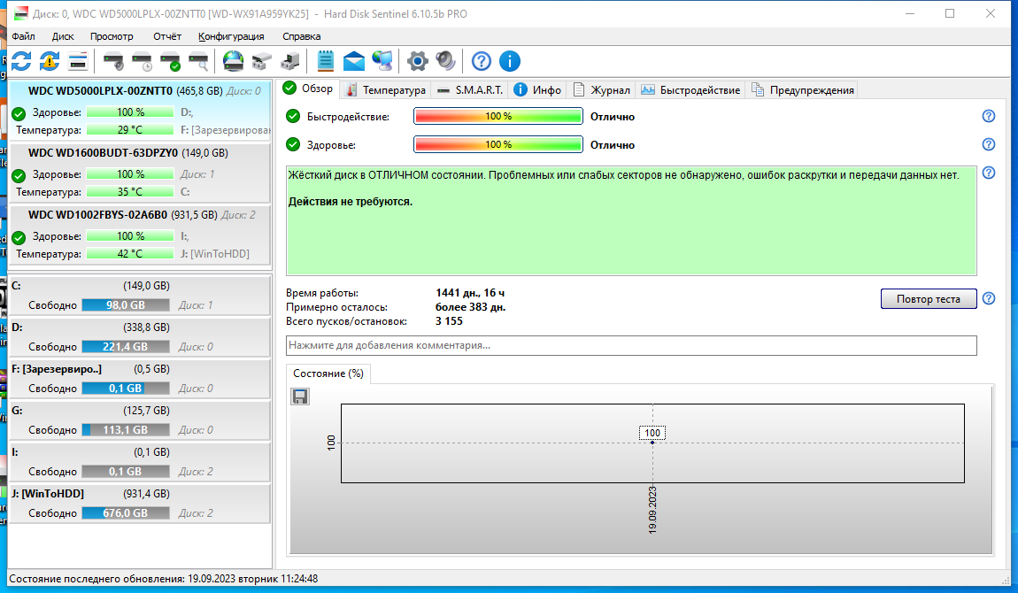The height and width of the screenshot is (593, 1018).
Task: Click the disk with green checkmark icon
Action: (170, 62)
